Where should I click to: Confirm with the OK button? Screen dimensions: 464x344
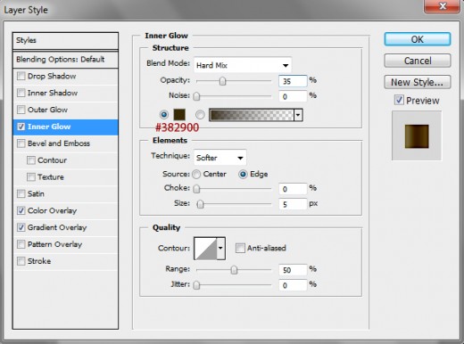coord(418,39)
